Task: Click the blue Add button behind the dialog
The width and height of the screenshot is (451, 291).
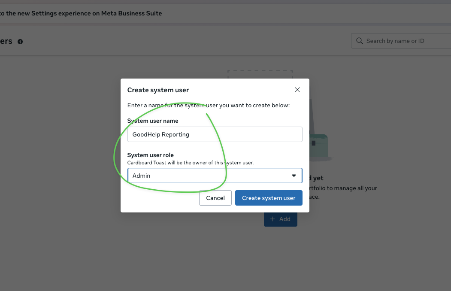Action: click(x=281, y=219)
